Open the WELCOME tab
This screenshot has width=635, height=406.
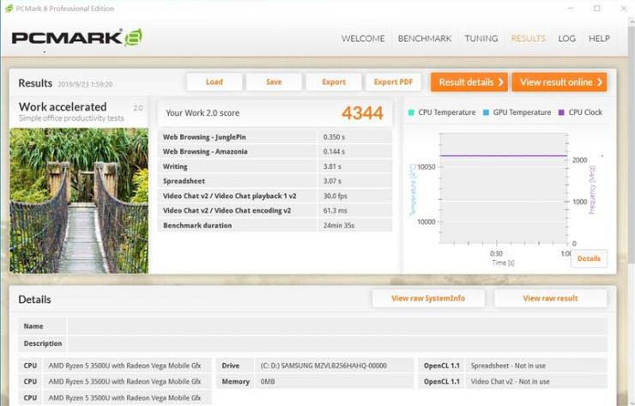[x=363, y=39]
